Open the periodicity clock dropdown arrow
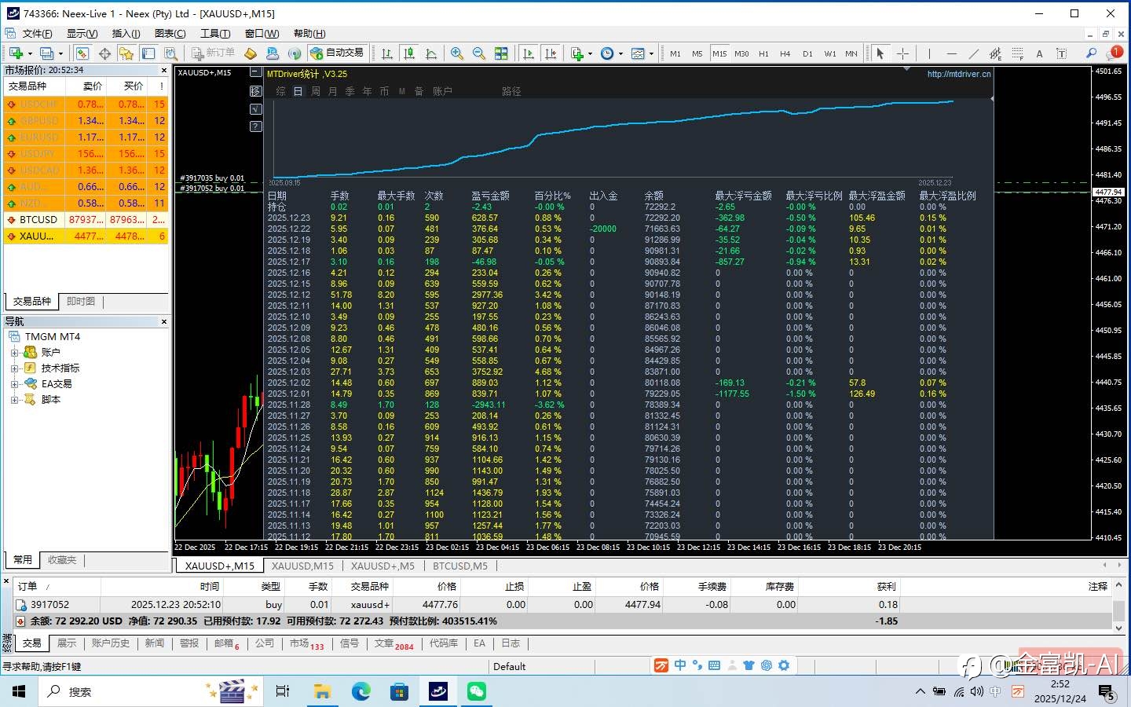1131x707 pixels. point(620,54)
